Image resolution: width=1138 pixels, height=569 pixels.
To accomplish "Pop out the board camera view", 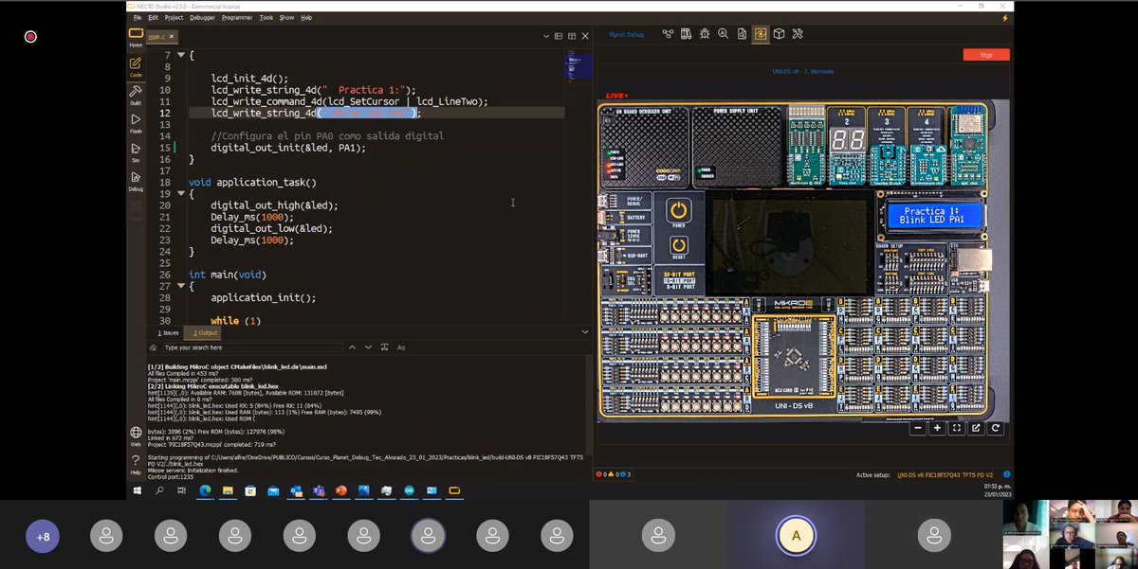I will click(976, 428).
